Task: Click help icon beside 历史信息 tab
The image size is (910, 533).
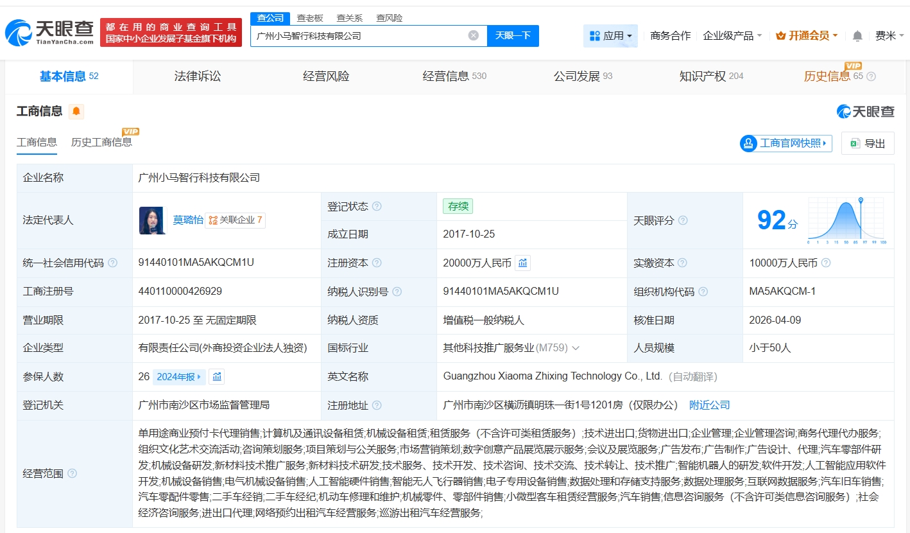Action: click(871, 76)
